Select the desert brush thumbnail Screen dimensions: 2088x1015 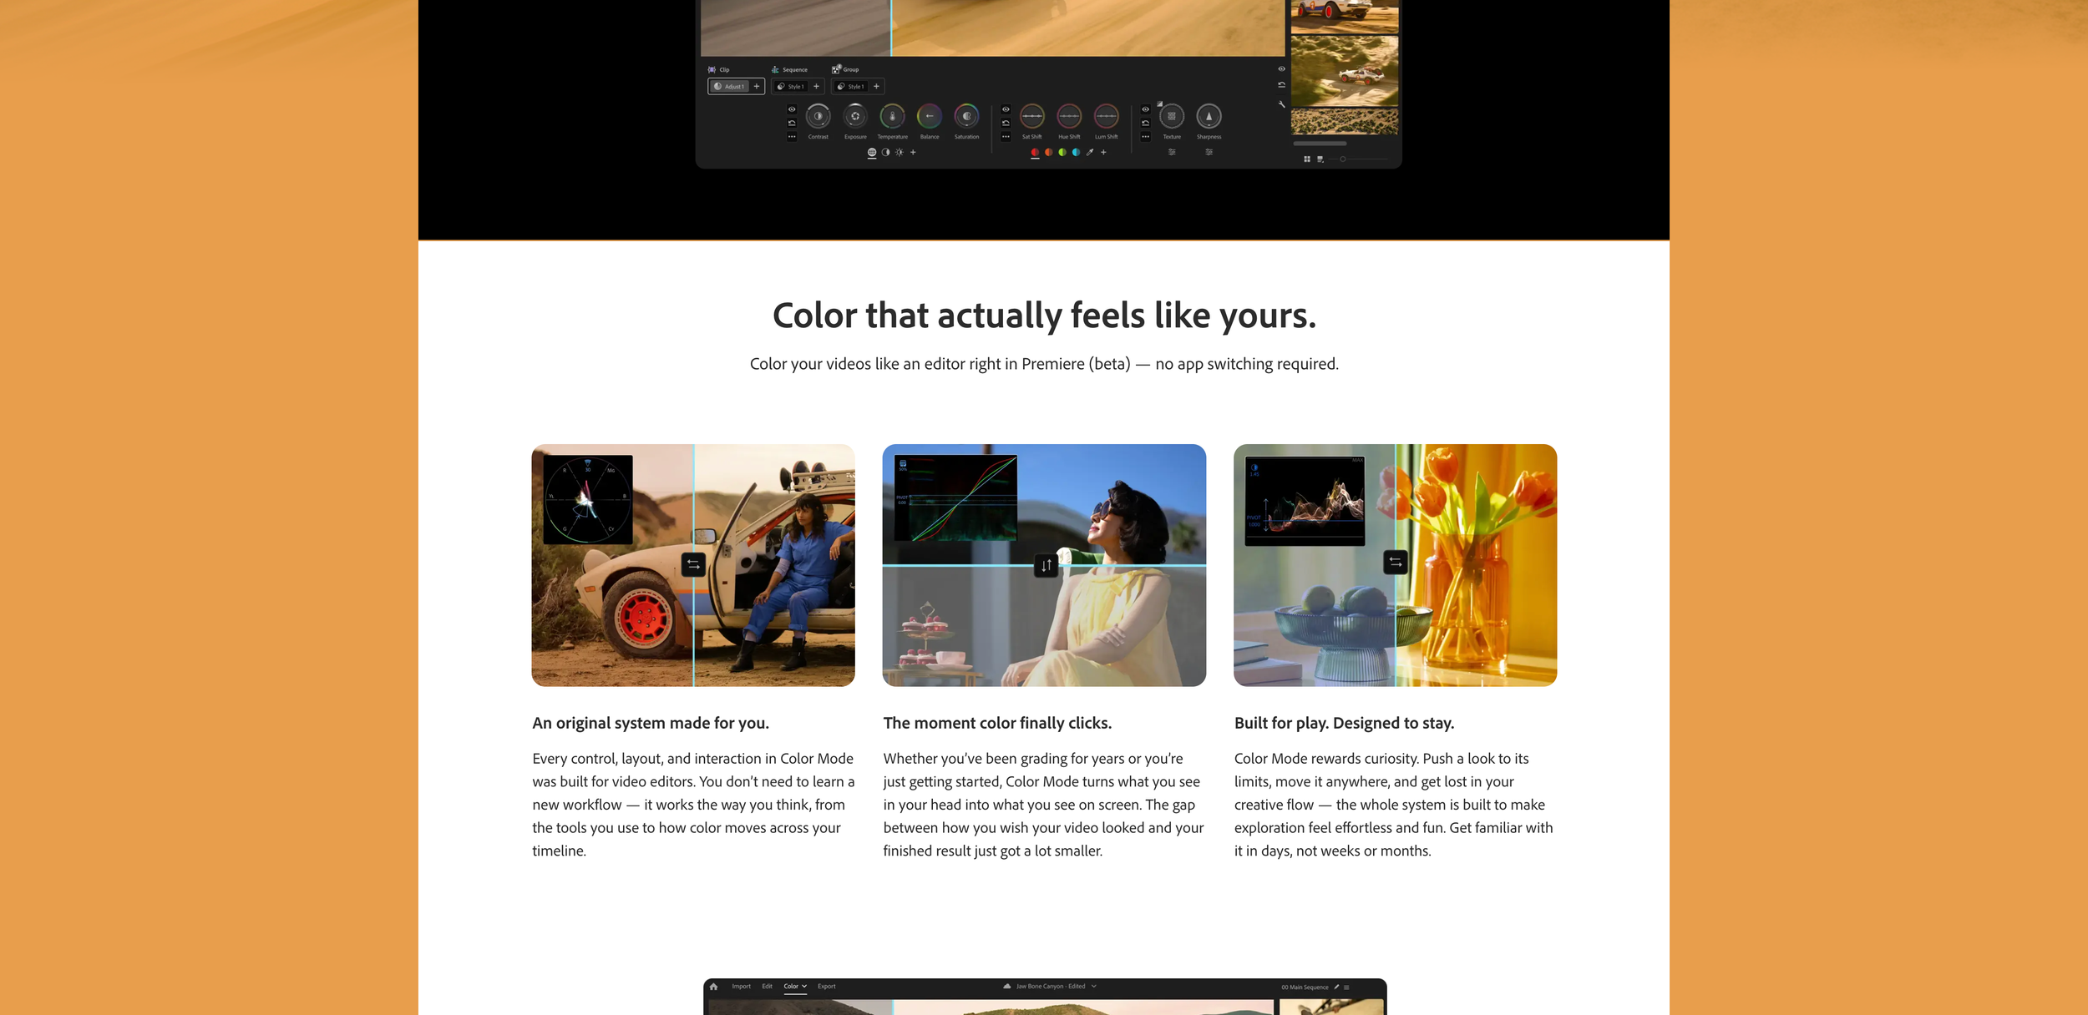(1345, 121)
